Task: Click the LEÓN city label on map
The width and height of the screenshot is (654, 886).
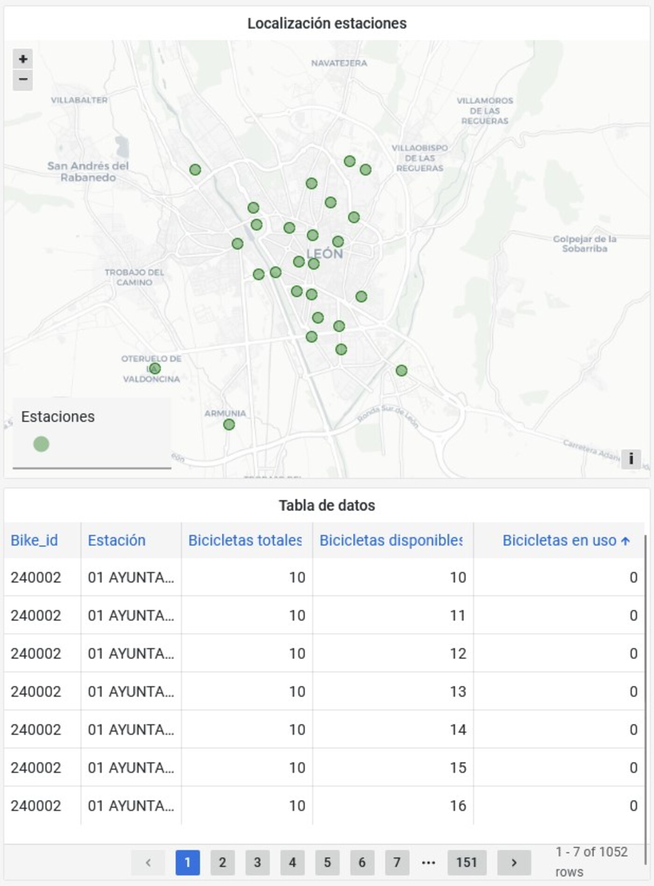Action: tap(325, 254)
